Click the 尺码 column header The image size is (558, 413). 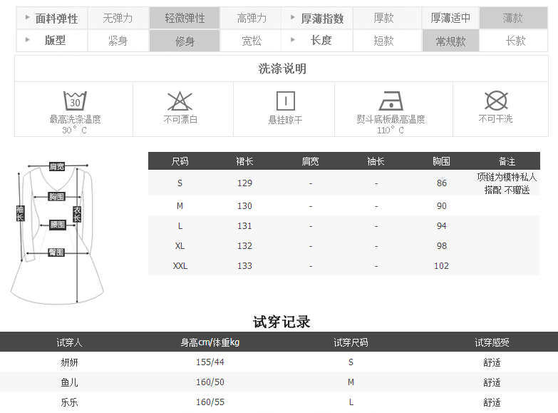[x=180, y=161]
